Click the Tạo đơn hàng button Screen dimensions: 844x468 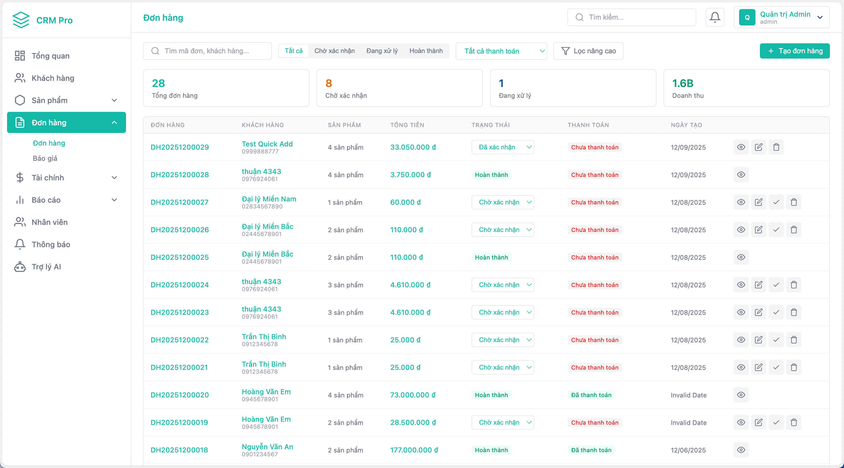coord(794,51)
